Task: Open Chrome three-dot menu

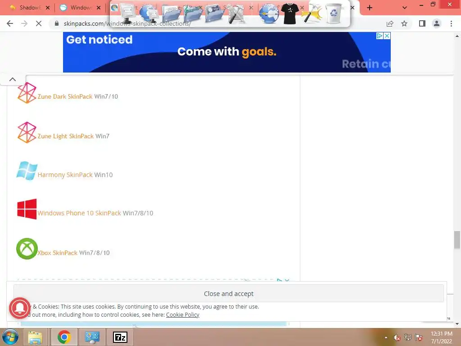Action: [x=451, y=23]
